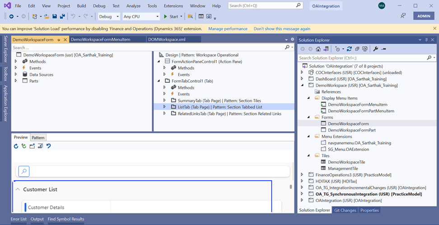Viewport: 439px width, 225px height.
Task: Click the Live Share feedback icon
Action: [403, 16]
